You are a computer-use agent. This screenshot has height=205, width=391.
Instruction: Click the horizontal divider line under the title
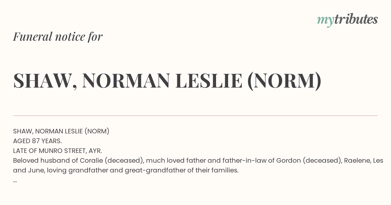click(195, 116)
